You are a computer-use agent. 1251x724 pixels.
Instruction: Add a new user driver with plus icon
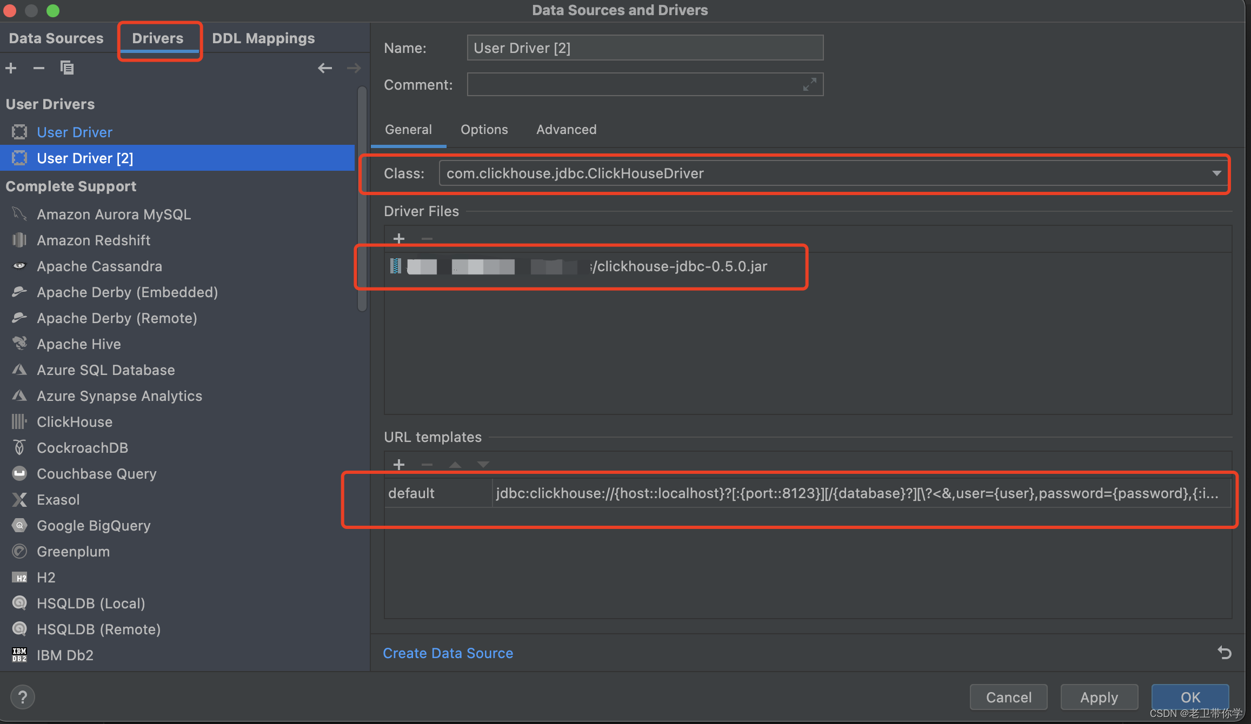click(x=11, y=68)
